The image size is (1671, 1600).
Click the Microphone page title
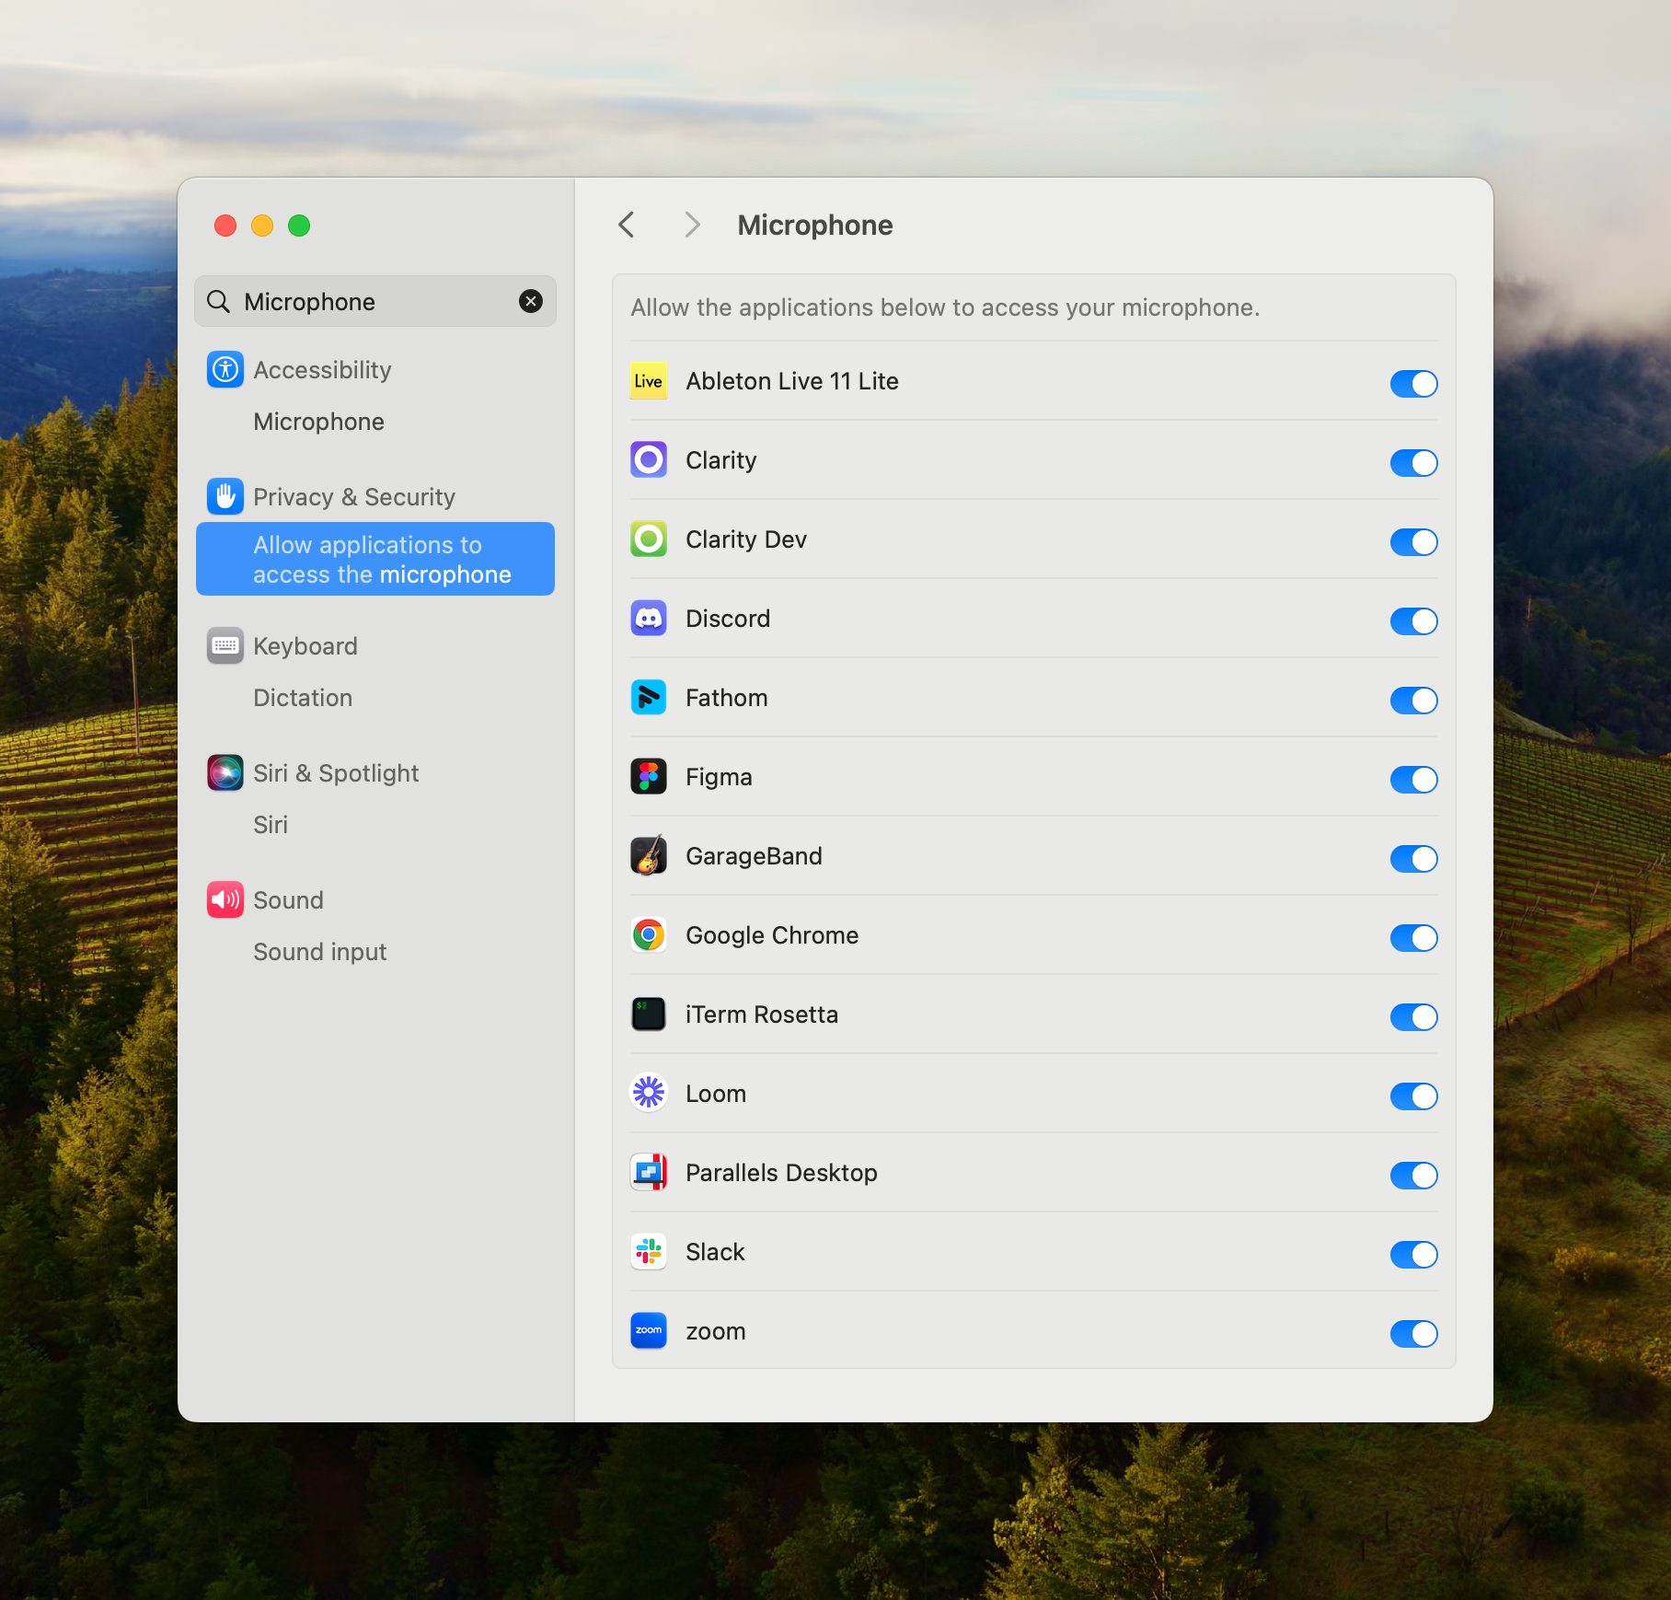pos(815,226)
